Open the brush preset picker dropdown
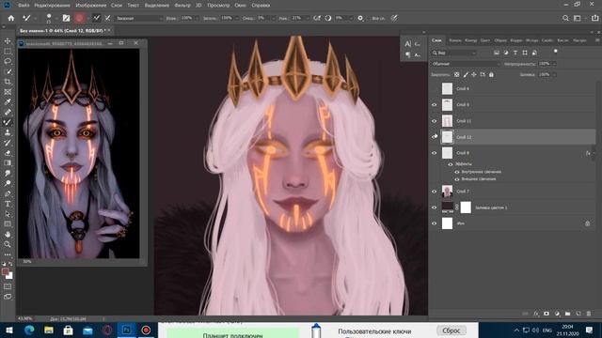 point(56,18)
